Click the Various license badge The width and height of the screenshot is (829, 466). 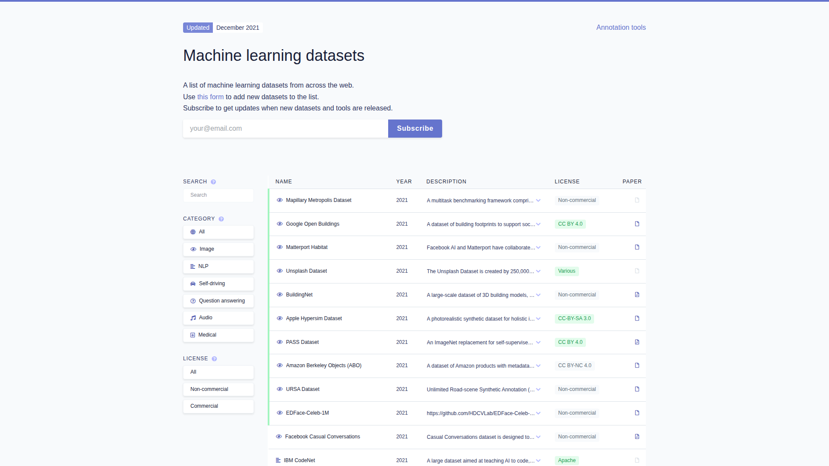[566, 271]
